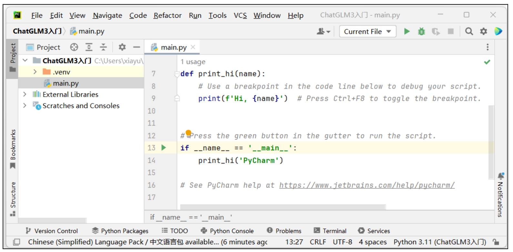The image size is (513, 252).
Task: Open Search Everywhere magnifier icon
Action: [x=469, y=31]
